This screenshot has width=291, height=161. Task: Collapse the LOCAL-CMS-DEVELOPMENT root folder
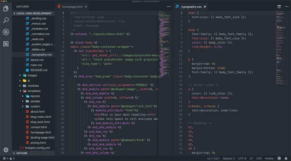33,13
